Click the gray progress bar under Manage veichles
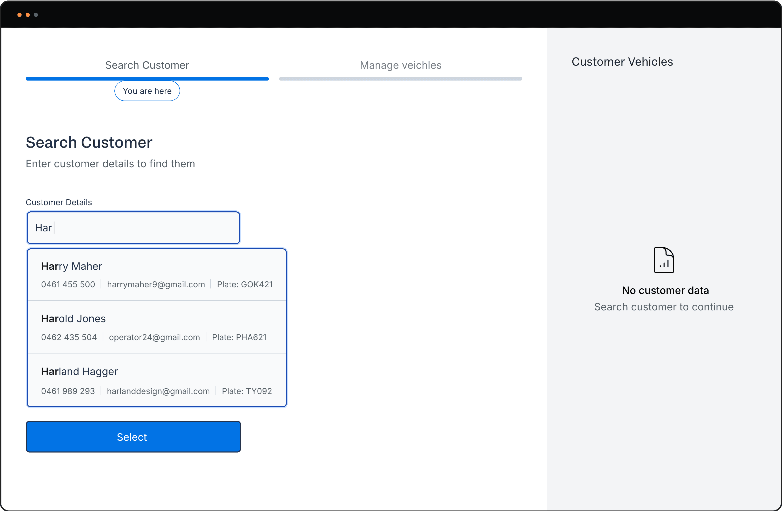 (400, 79)
